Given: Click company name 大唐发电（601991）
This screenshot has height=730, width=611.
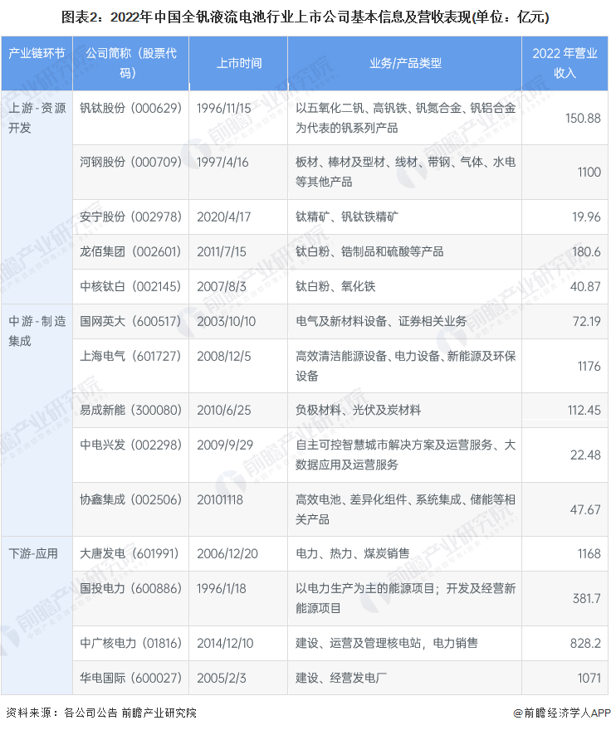Looking at the screenshot, I should (130, 553).
